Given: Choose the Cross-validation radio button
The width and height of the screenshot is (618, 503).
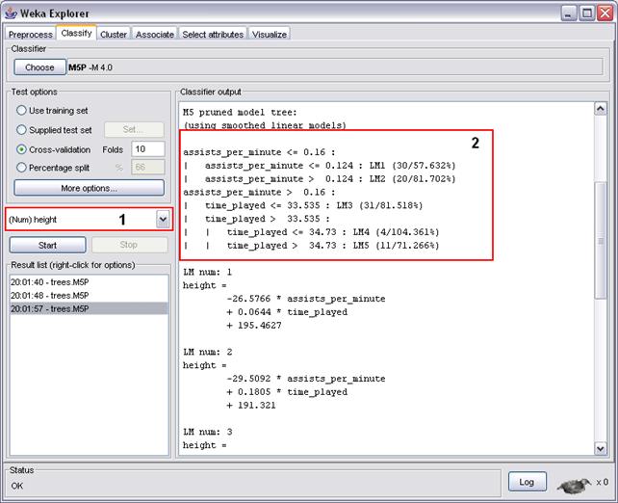Looking at the screenshot, I should point(22,149).
